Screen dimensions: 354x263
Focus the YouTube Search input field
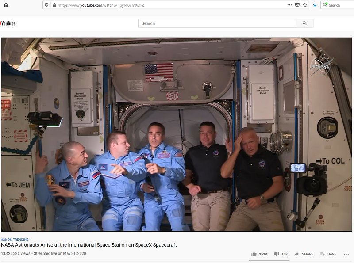217,23
